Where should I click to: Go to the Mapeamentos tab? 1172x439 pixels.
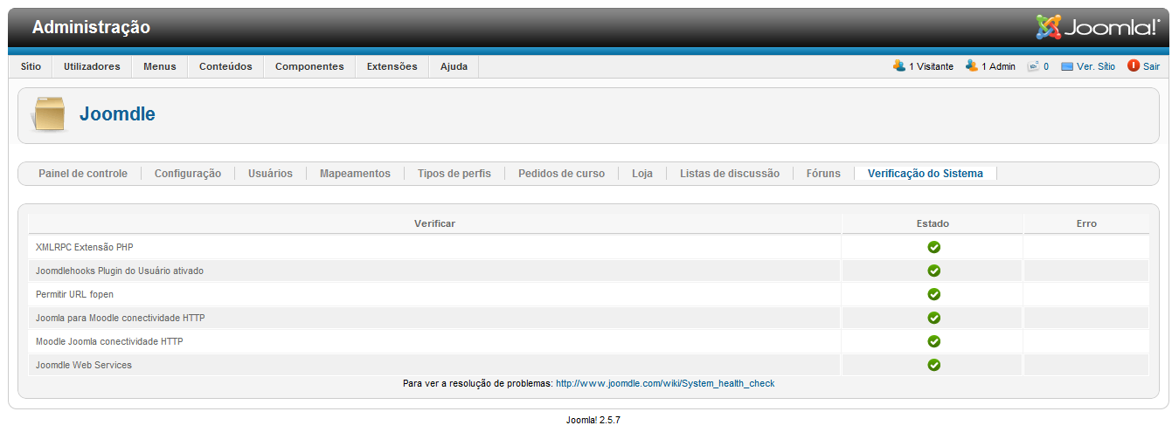coord(355,174)
